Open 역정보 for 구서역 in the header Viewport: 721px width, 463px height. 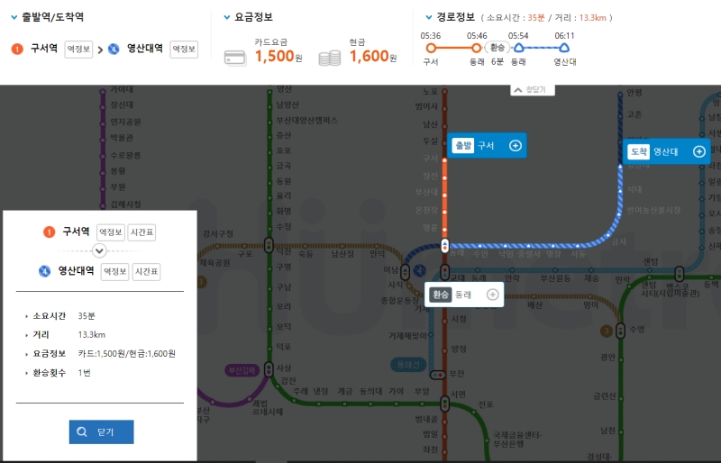click(x=78, y=50)
